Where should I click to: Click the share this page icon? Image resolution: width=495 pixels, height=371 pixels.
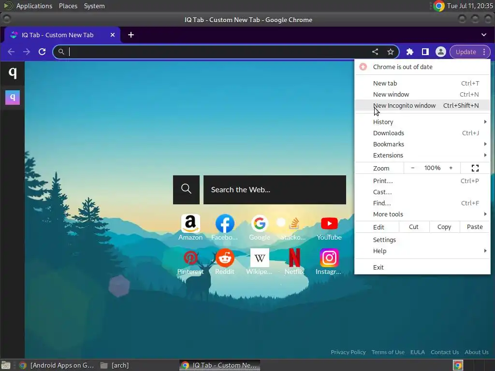(x=375, y=52)
